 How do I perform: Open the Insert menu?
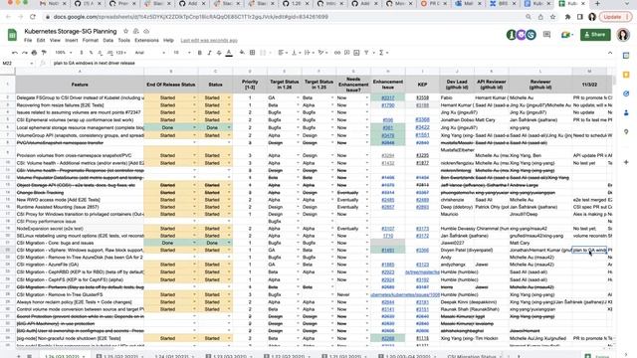[71, 41]
